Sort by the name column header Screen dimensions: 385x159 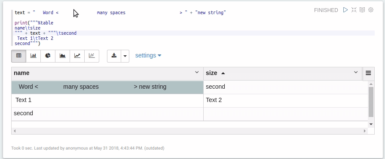(x=21, y=73)
